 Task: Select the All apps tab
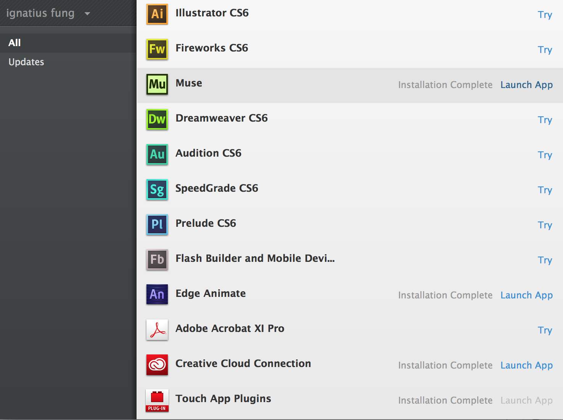click(x=14, y=42)
